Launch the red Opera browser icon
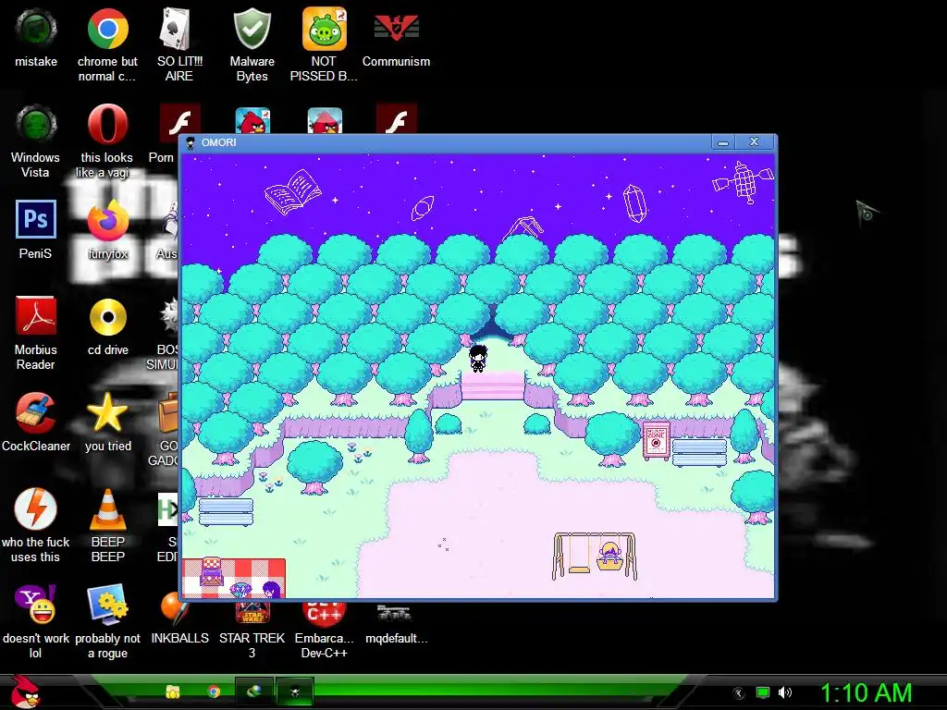947x710 pixels. (107, 125)
